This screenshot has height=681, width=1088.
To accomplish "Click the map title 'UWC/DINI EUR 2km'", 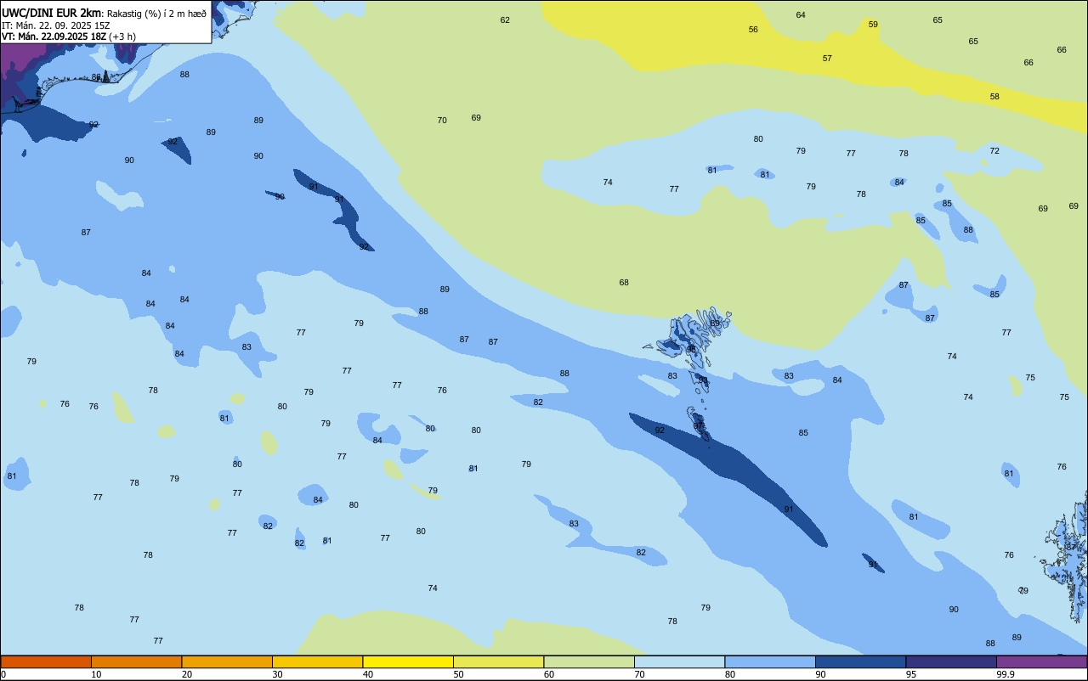I will [x=52, y=13].
